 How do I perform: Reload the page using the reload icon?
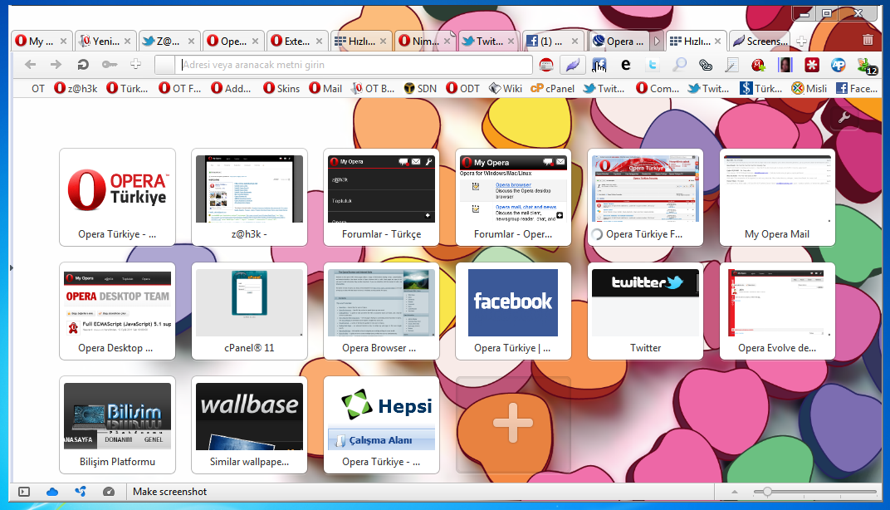pos(83,65)
